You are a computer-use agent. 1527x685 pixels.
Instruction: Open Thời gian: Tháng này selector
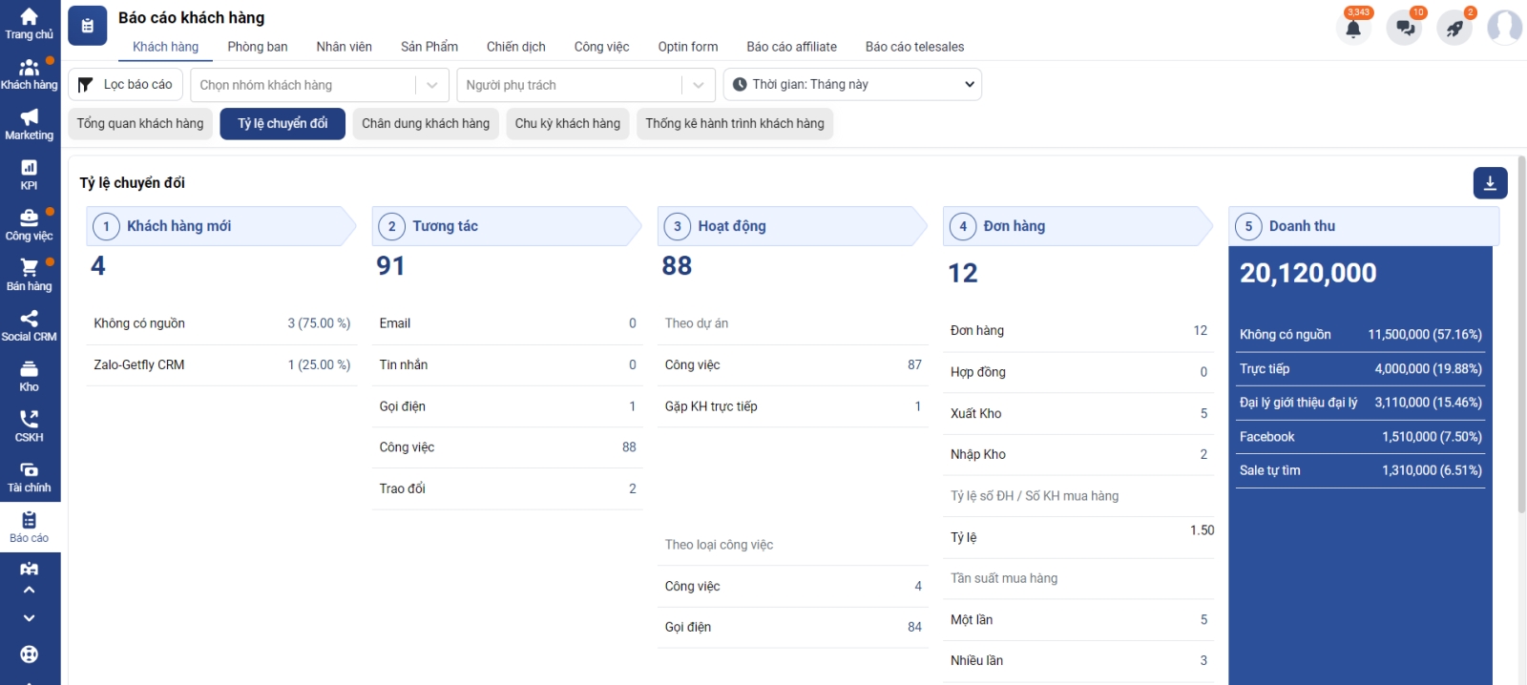[852, 85]
